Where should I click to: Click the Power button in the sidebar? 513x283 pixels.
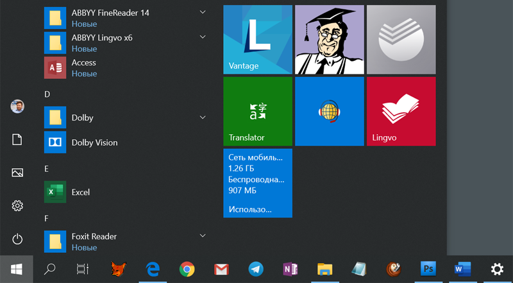tap(17, 239)
